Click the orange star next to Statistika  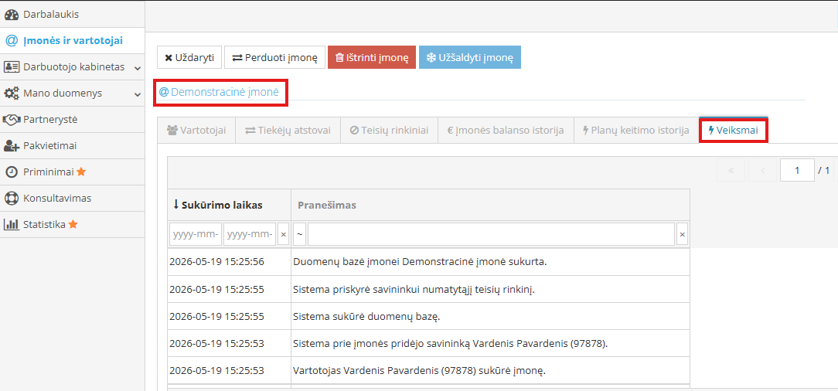pyautogui.click(x=73, y=224)
